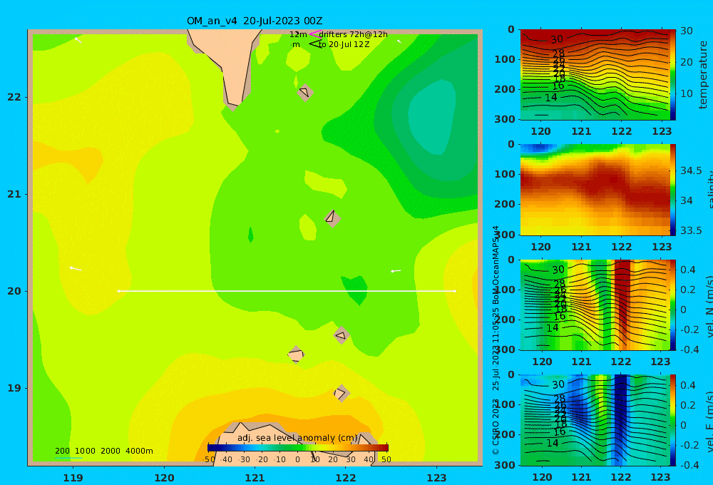Open the eastward velocity section panel

pyautogui.click(x=595, y=420)
